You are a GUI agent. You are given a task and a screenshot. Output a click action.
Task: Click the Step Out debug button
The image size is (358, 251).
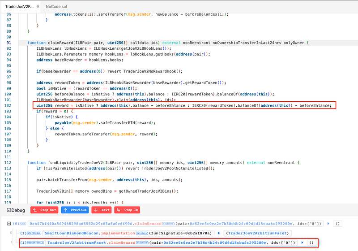pyautogui.click(x=43, y=210)
